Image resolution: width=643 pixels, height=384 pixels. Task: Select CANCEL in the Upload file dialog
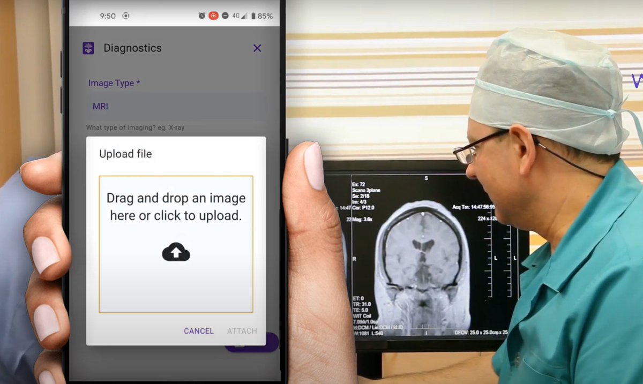point(198,331)
